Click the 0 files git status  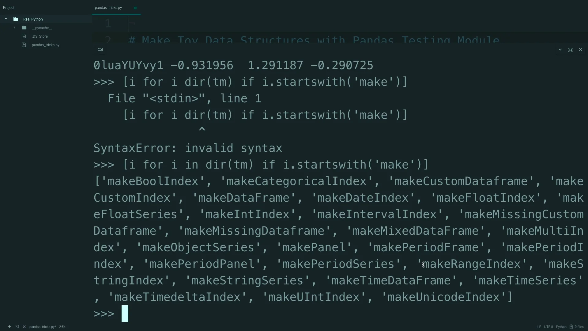click(577, 327)
